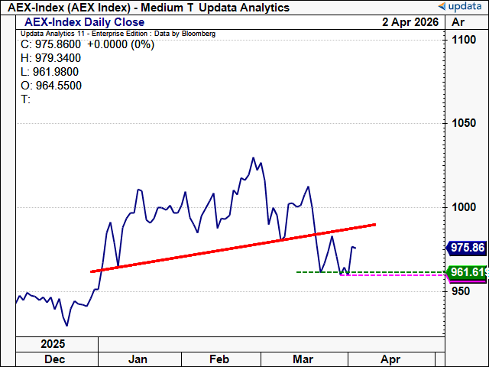The height and width of the screenshot is (367, 489).
Task: Select the Feb month on time axis
Action: 220,359
